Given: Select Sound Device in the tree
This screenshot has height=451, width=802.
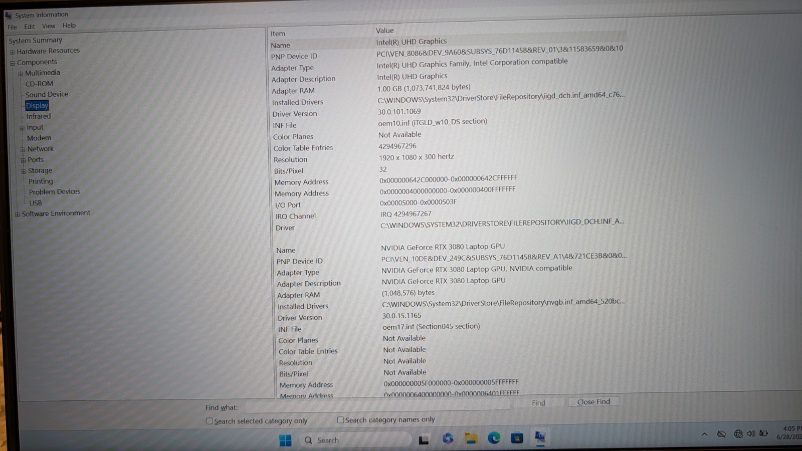Looking at the screenshot, I should coord(47,95).
